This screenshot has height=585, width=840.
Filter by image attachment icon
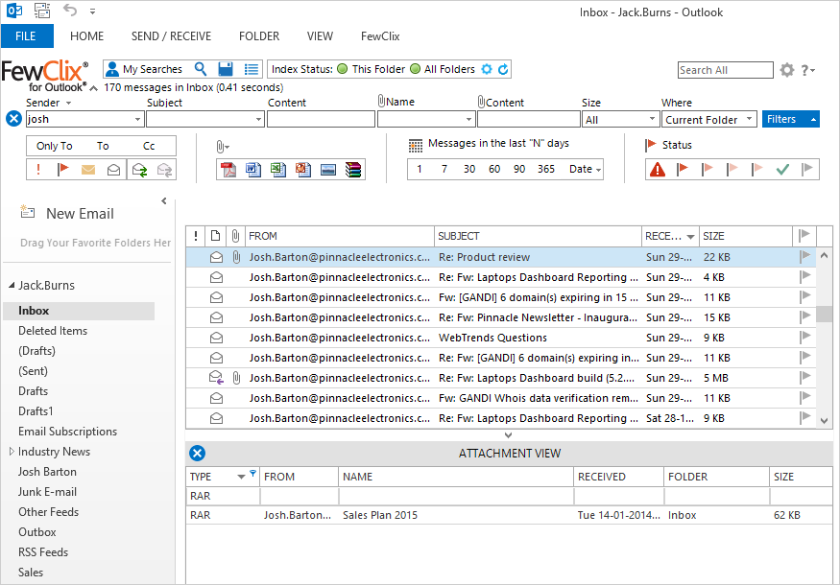point(328,170)
